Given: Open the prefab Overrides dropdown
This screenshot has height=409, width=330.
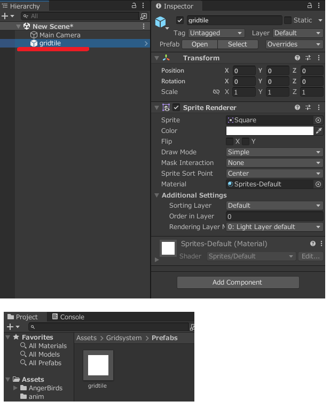Looking at the screenshot, I should click(294, 44).
